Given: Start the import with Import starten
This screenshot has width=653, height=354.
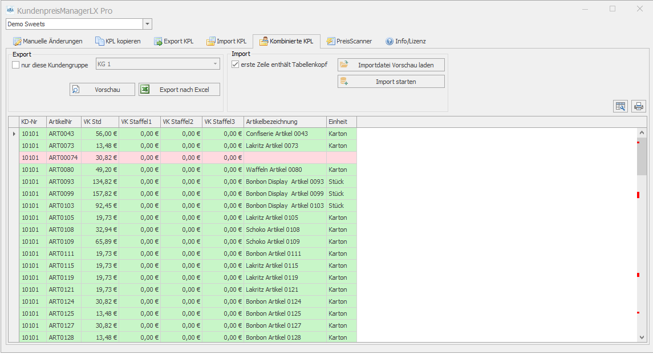Looking at the screenshot, I should (x=391, y=82).
